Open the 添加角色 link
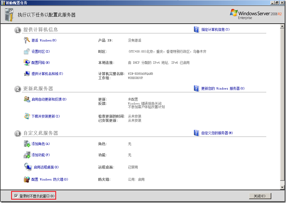The image size is (286, 203). 41,144
